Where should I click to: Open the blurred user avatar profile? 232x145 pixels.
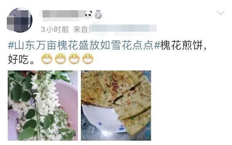(x=20, y=20)
